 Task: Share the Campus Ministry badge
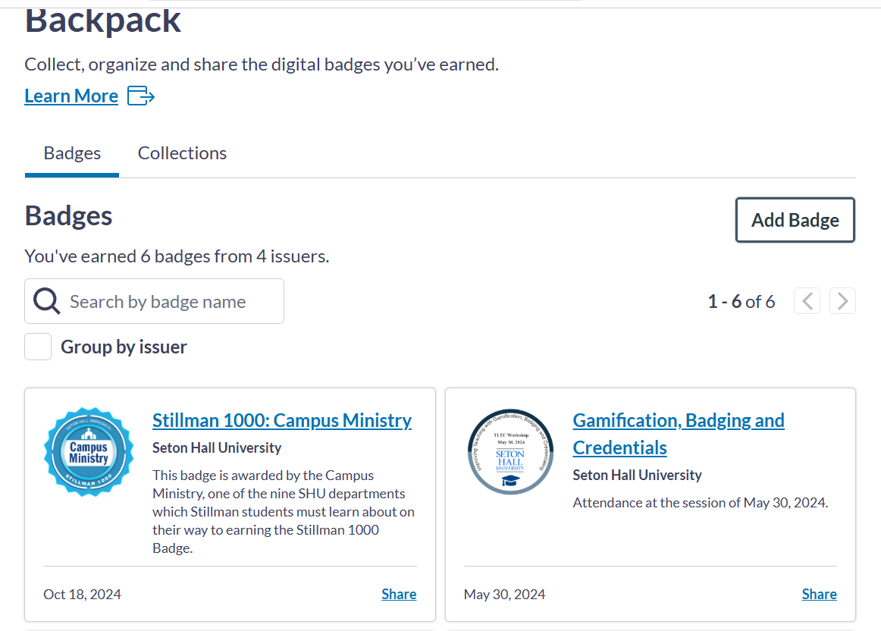399,594
